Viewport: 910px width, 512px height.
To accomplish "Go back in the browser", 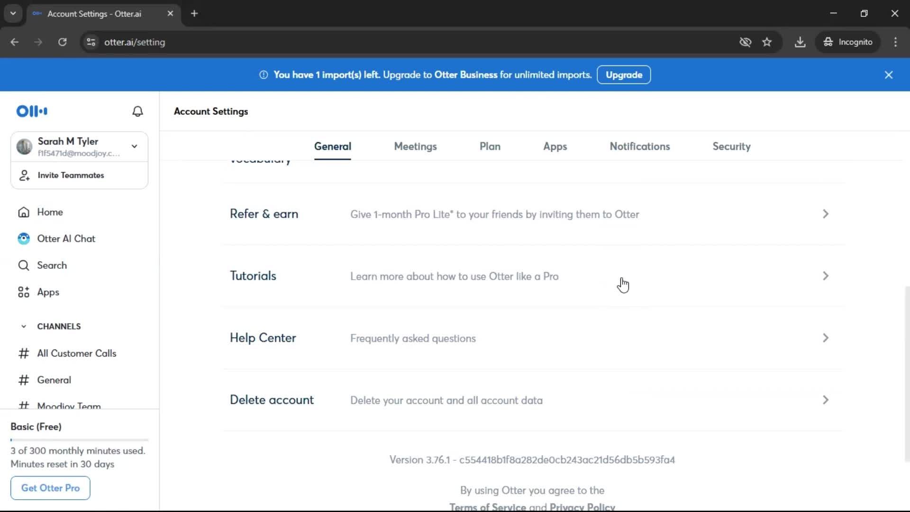I will coord(15,42).
